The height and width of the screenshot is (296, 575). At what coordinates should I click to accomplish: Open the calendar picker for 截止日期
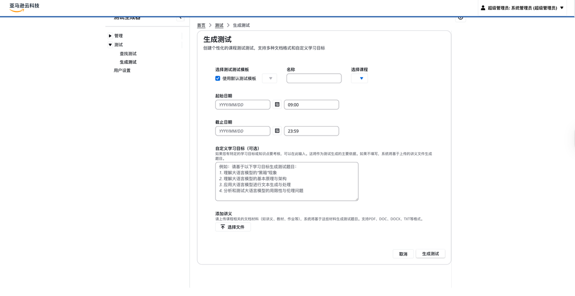coord(277,131)
